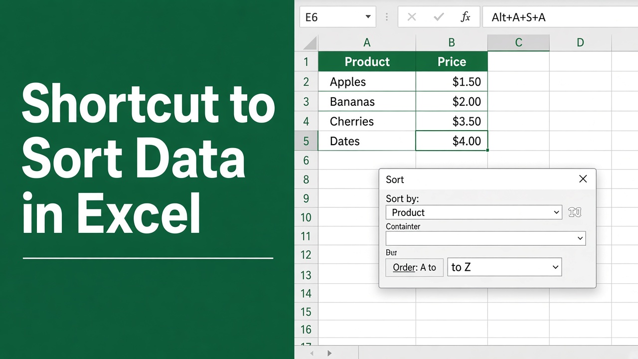
Task: Open the Name Box dropdown arrow
Action: [368, 17]
